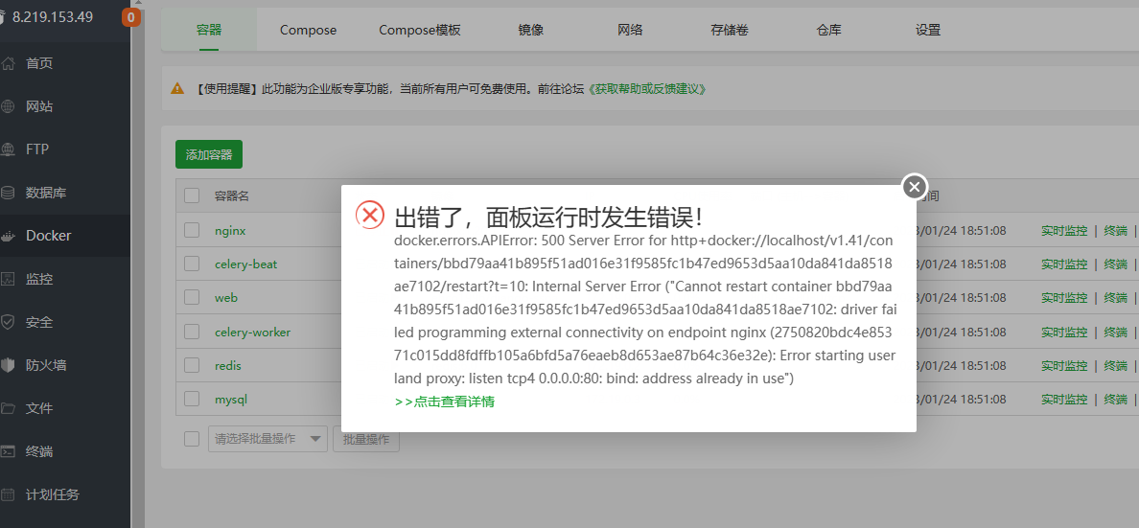Open the nginx container name link
The width and height of the screenshot is (1139, 528).
(x=230, y=230)
